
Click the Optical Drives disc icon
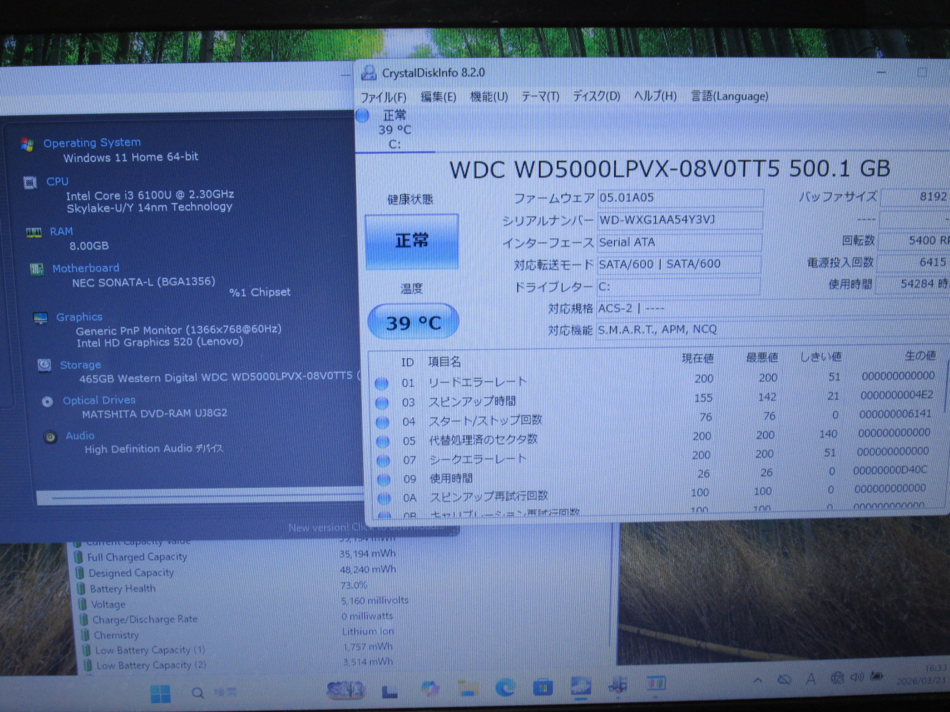[x=47, y=402]
